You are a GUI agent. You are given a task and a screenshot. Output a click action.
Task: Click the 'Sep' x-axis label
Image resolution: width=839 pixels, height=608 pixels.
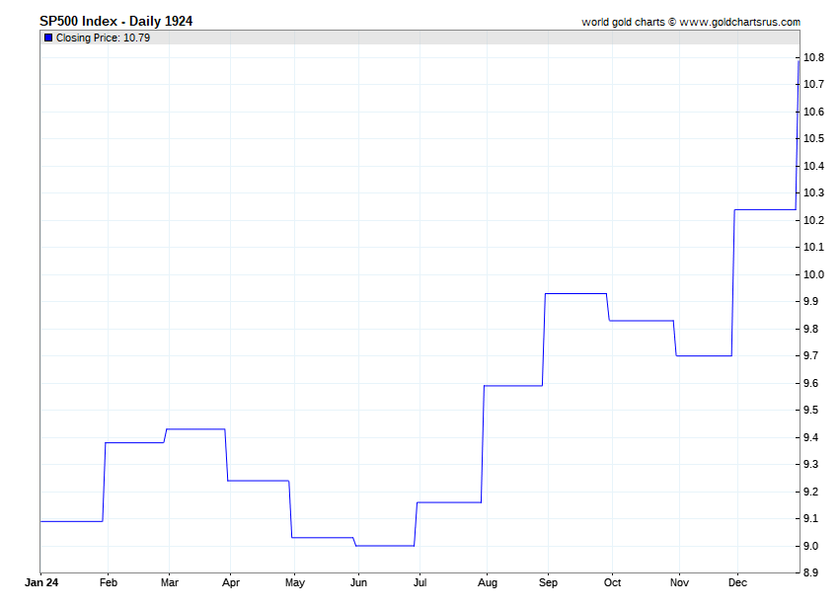tap(548, 583)
